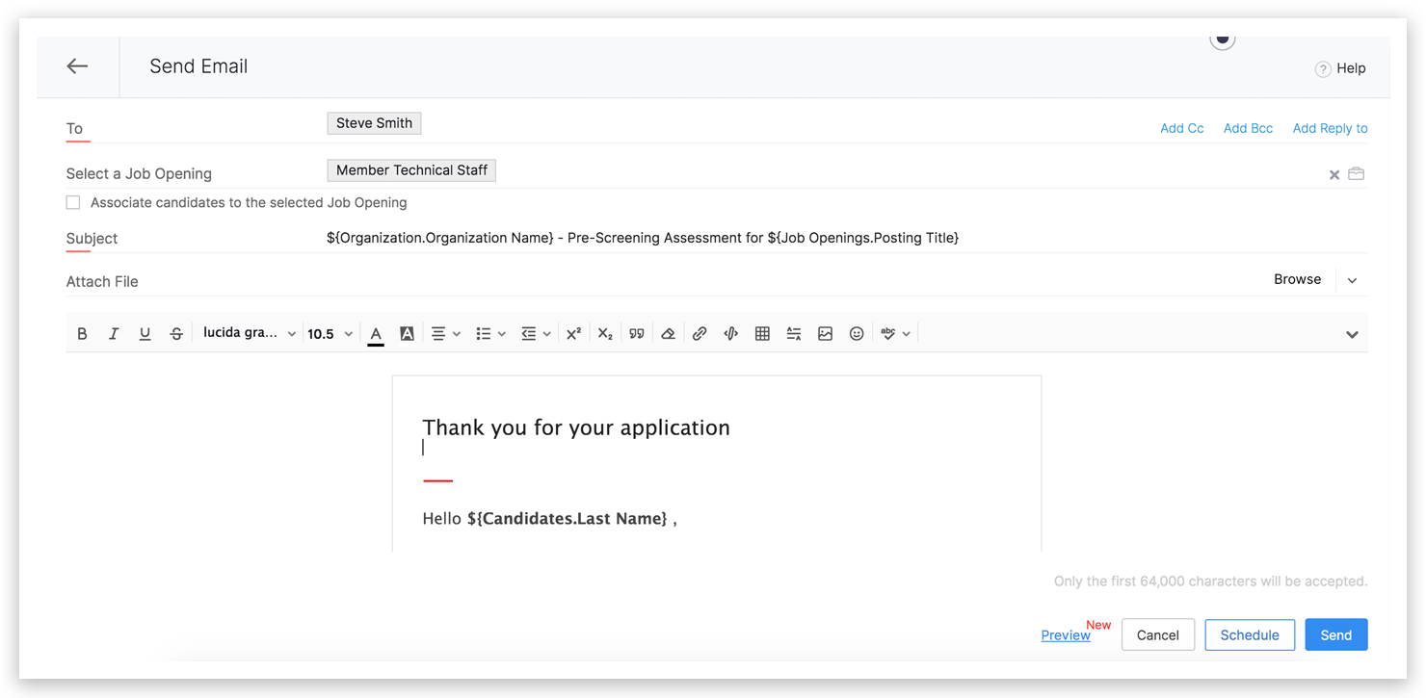Viewport: 1426px width, 698px height.
Task: Click the Add Reply to link
Action: [x=1330, y=128]
